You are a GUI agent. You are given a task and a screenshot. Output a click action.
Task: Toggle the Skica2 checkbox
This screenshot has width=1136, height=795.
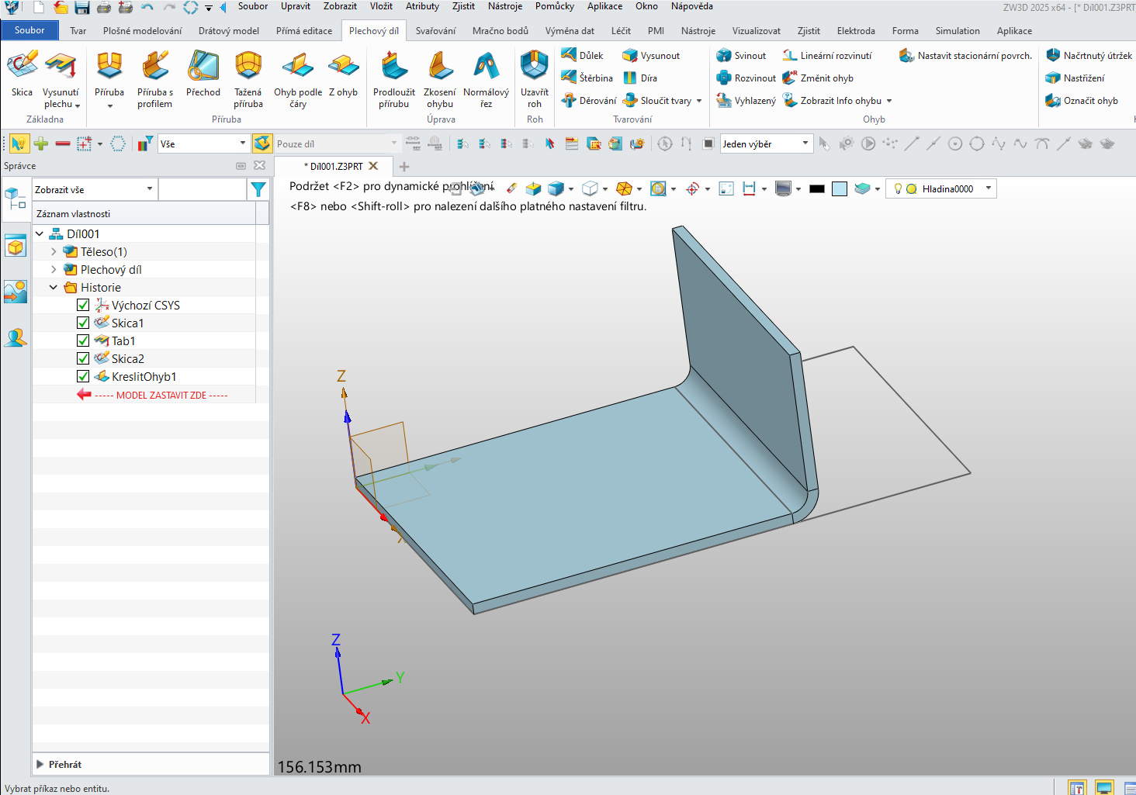(83, 358)
